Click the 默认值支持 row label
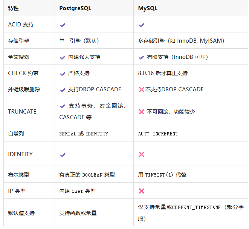Viewport: 249px width, 229px height. pyautogui.click(x=21, y=213)
